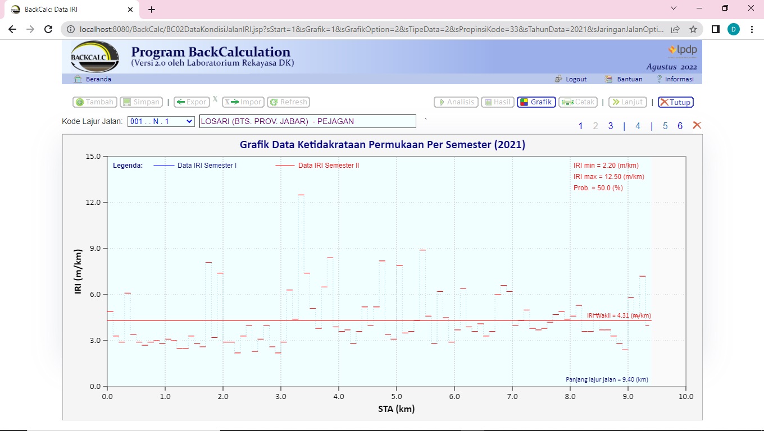The image size is (764, 431).
Task: Click the road name text field
Action: coord(307,121)
